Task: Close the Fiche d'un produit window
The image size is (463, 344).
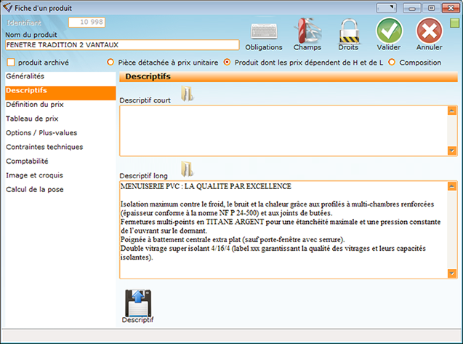Action: coord(451,8)
